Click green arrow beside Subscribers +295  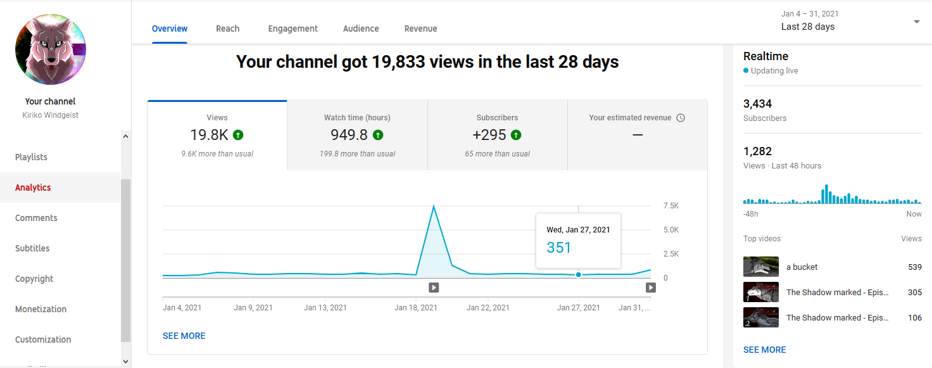tap(516, 135)
